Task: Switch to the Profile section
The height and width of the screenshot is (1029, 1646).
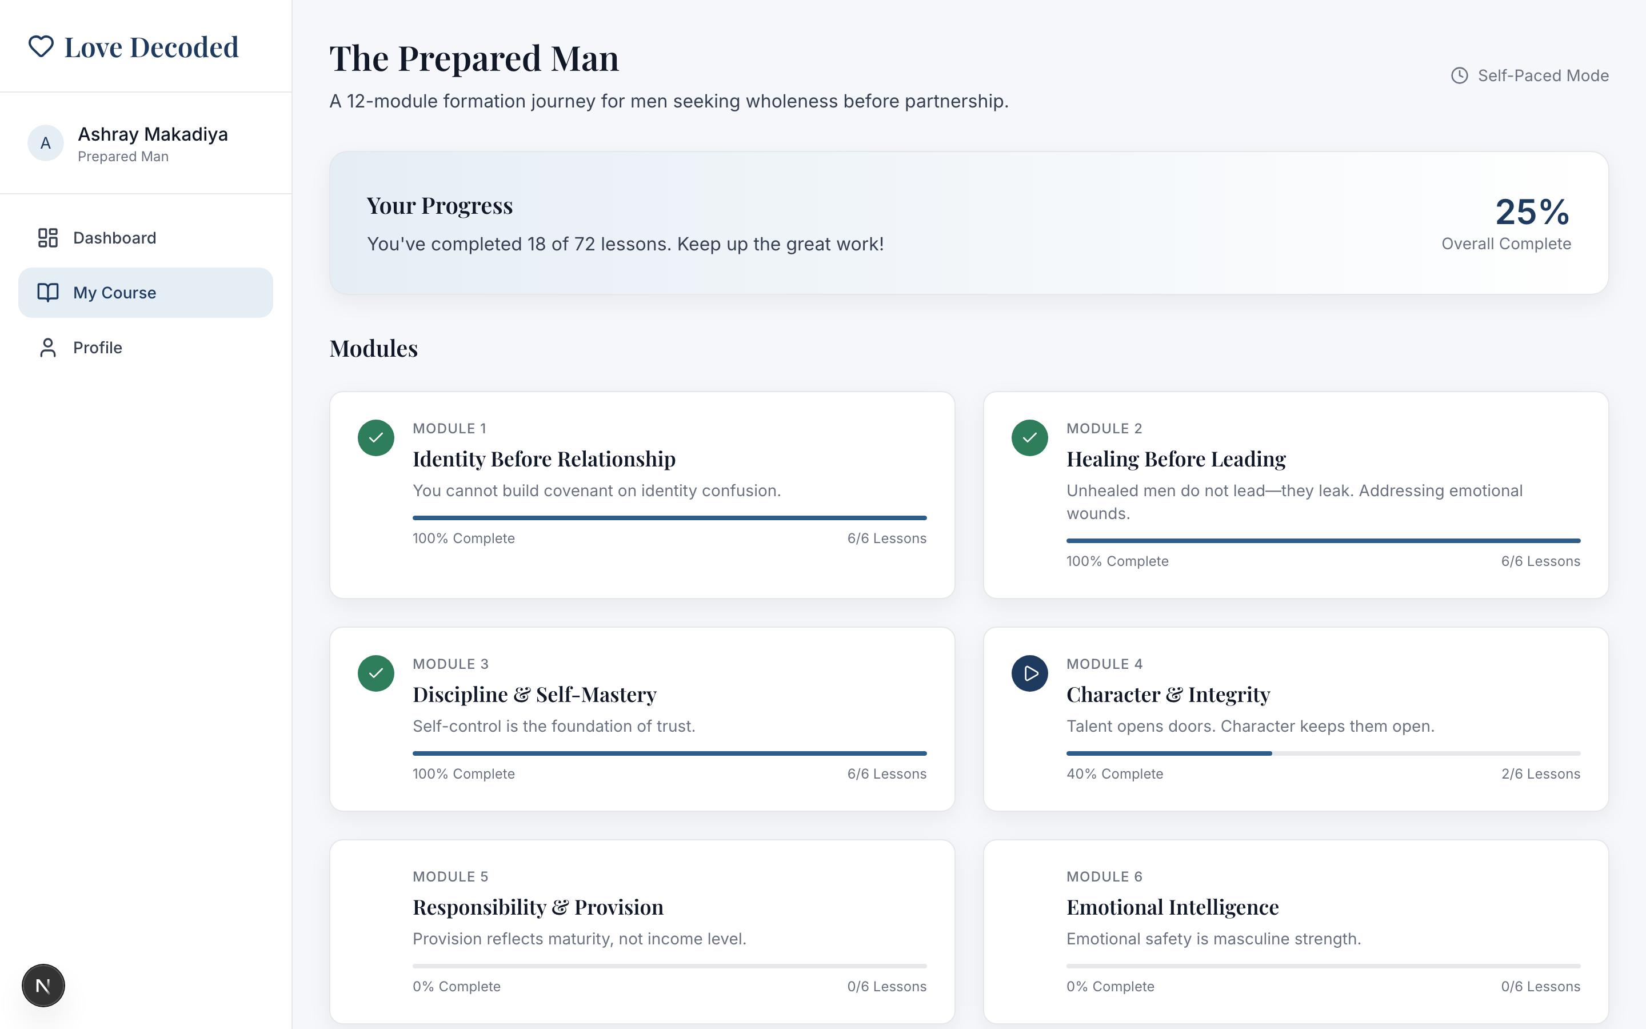Action: (98, 347)
